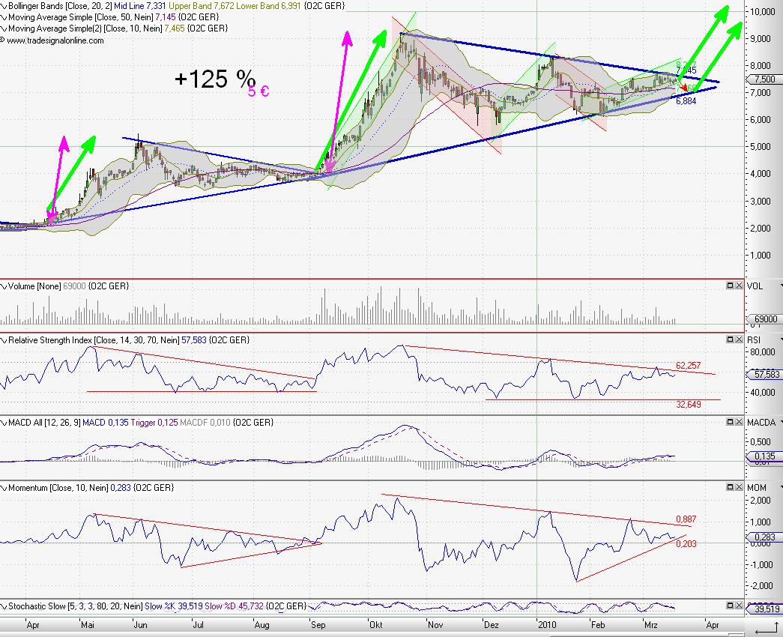Click the 7,500 current price marker
The height and width of the screenshot is (637, 783).
coord(763,79)
